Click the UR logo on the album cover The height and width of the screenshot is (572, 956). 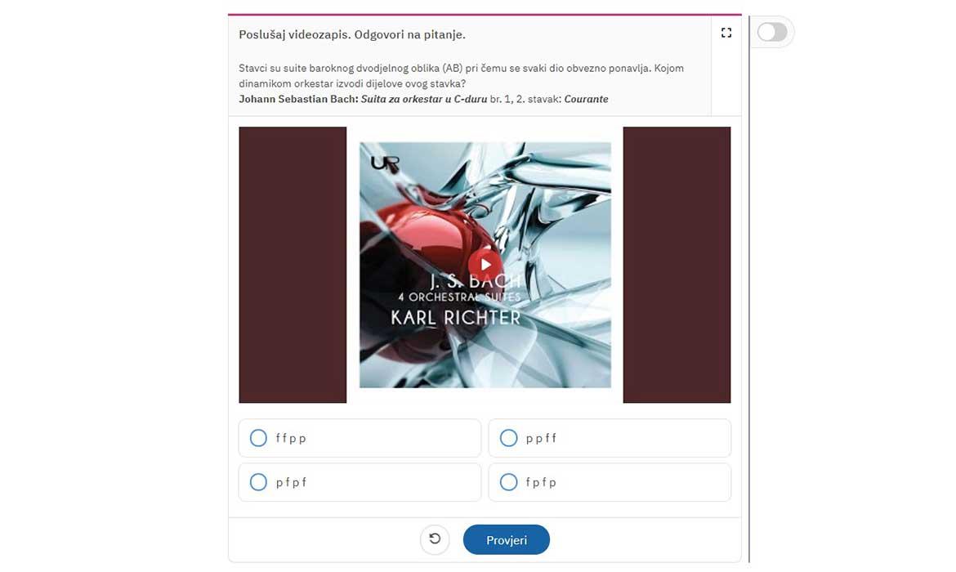(386, 164)
